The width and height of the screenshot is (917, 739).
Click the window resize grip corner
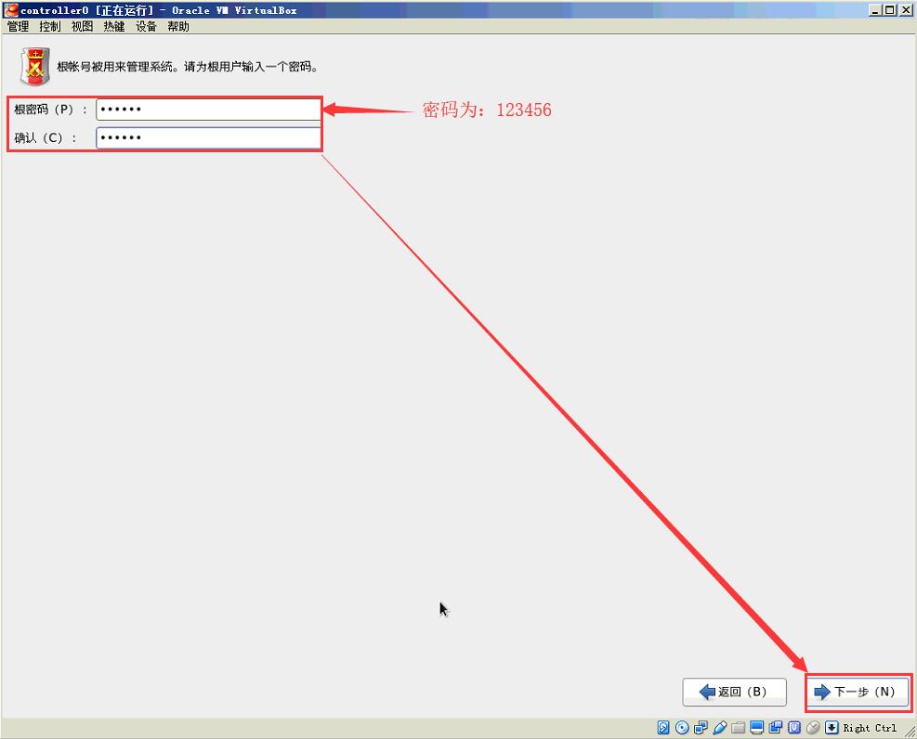point(910,732)
